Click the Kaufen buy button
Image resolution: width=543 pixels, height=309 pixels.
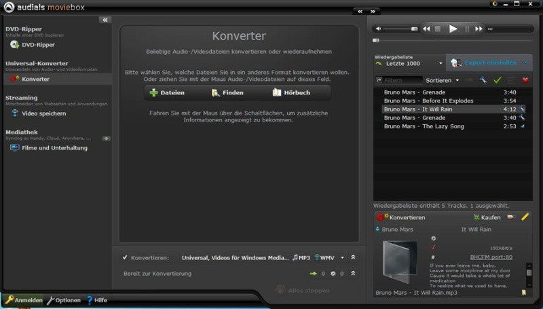click(x=487, y=217)
